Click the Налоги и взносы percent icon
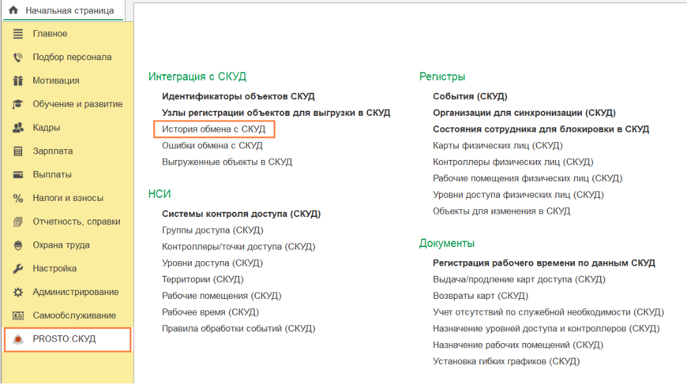687x384 pixels. point(18,198)
